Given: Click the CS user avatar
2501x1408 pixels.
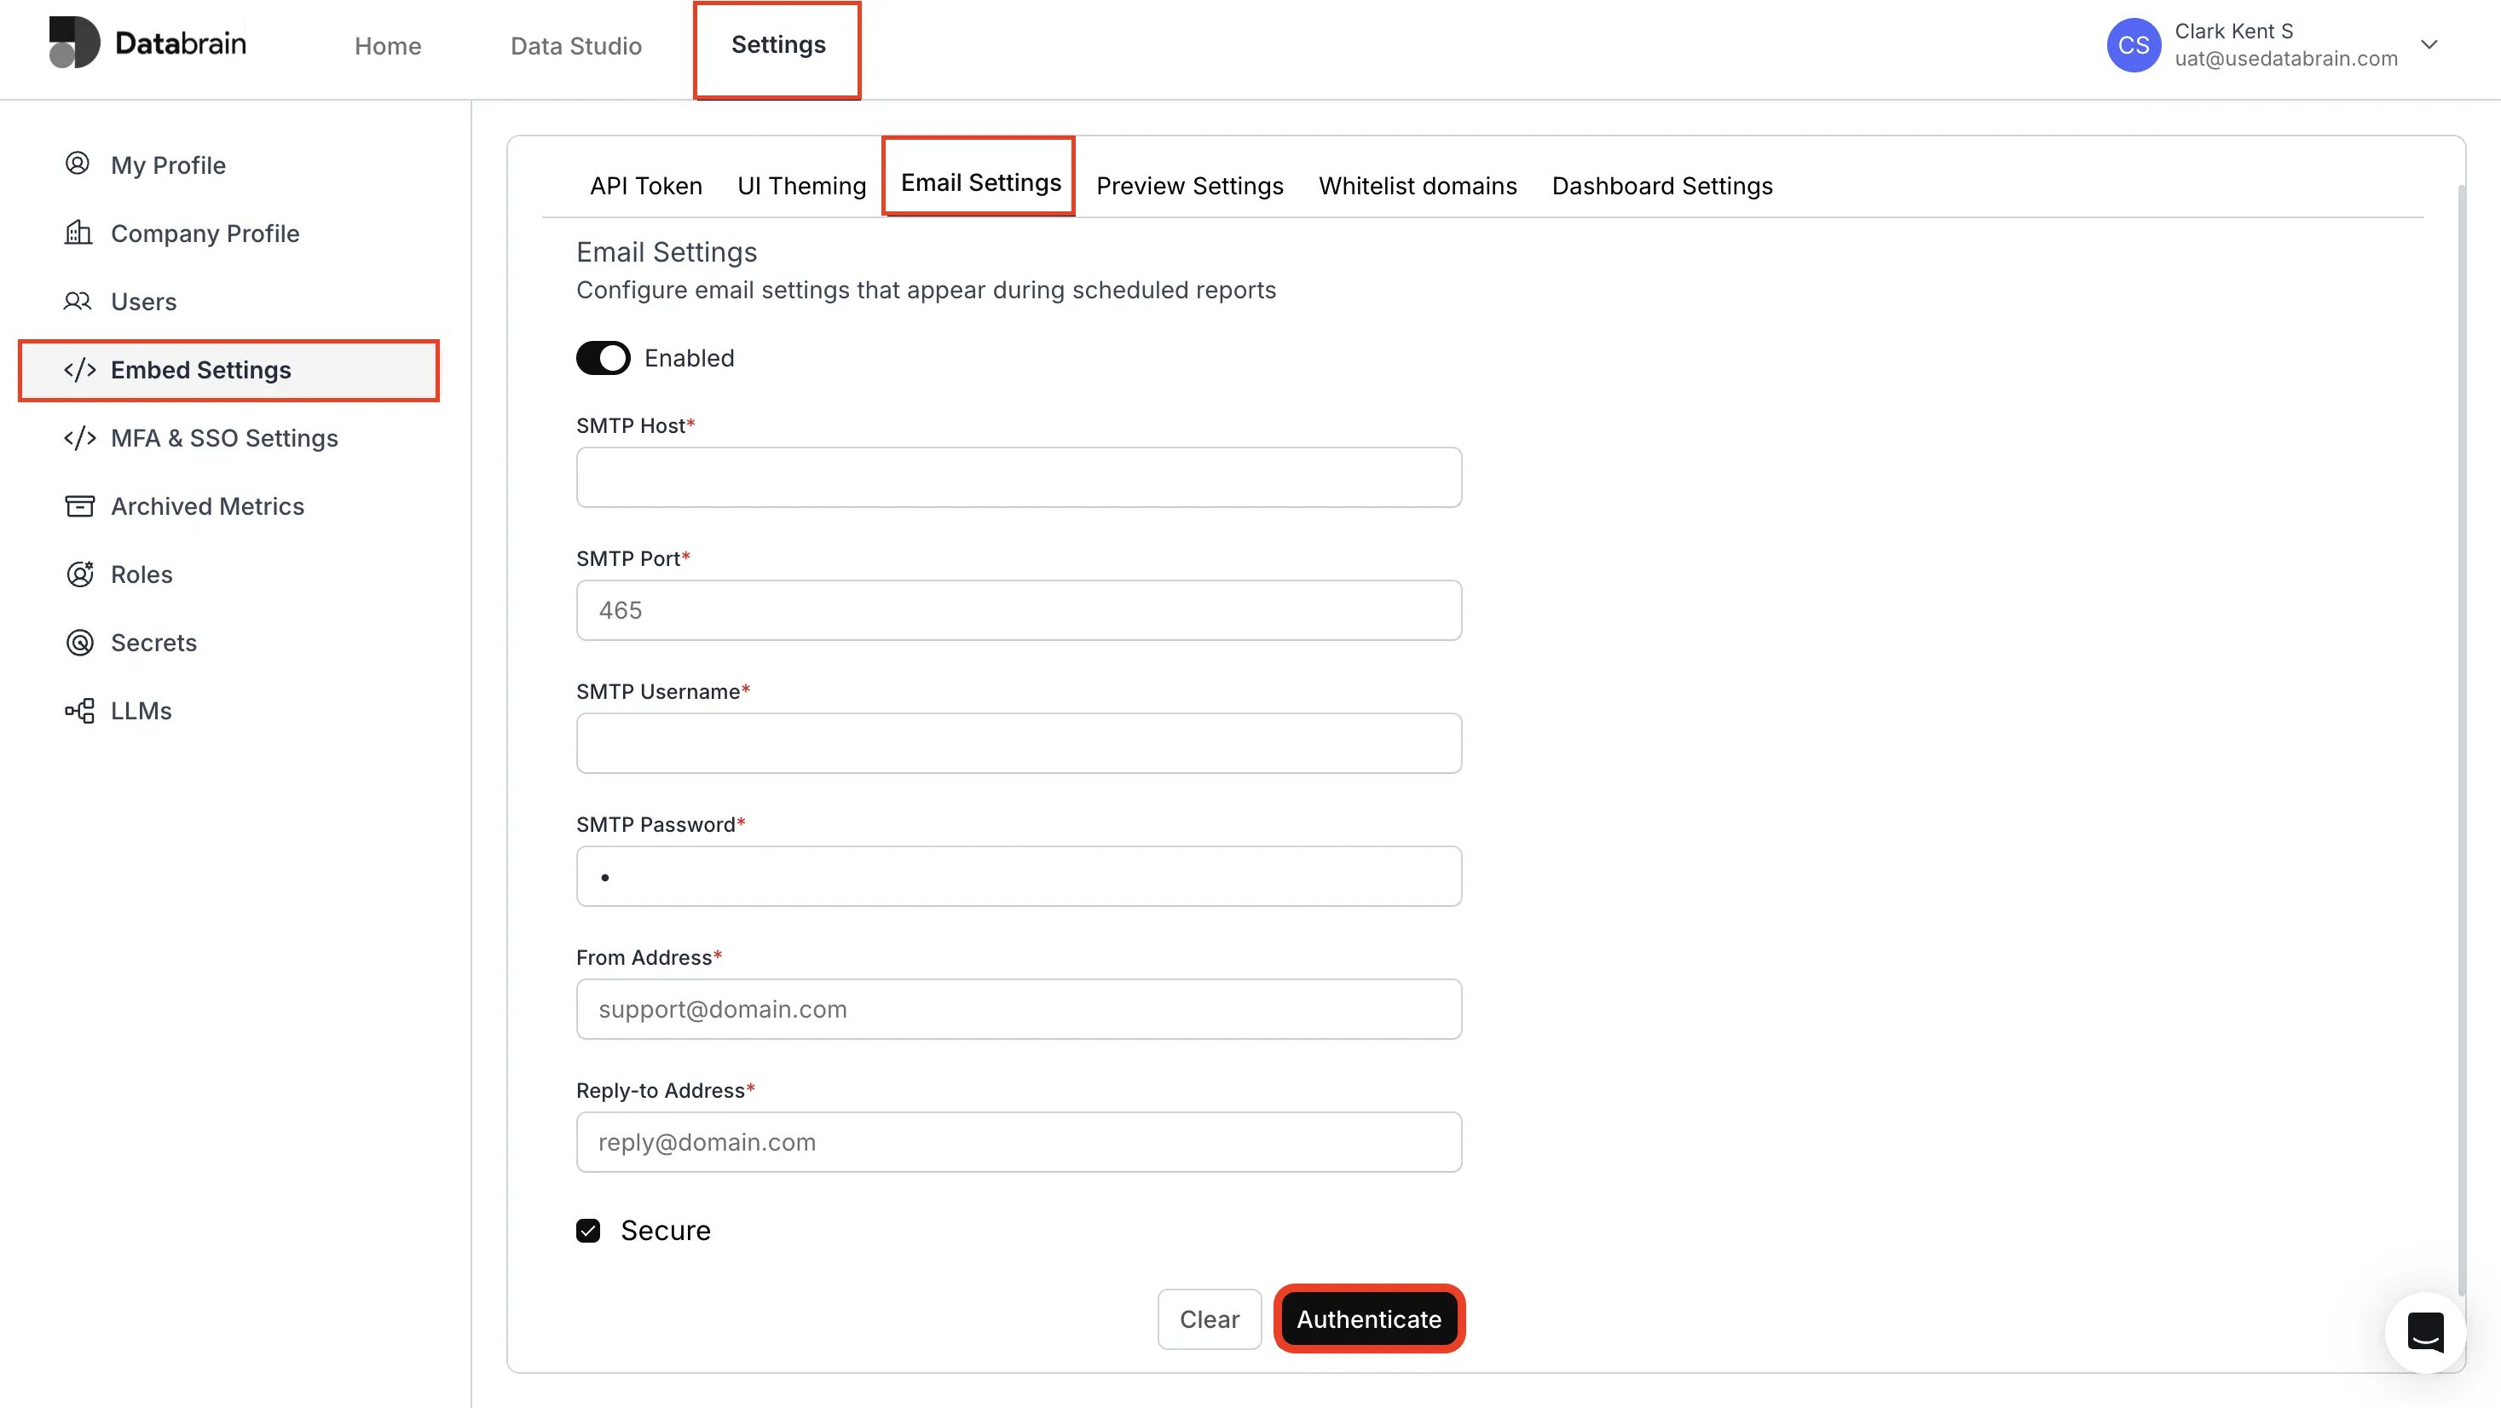Looking at the screenshot, I should [x=2133, y=44].
